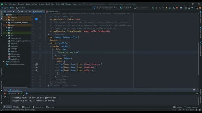The height and width of the screenshot is (113, 202).
Task: Click the main.dart breadcrumb in the navigation bar
Action: pos(20,8)
